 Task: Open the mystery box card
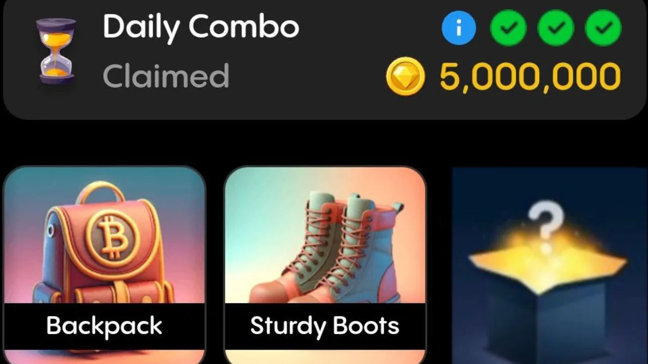[x=550, y=266]
